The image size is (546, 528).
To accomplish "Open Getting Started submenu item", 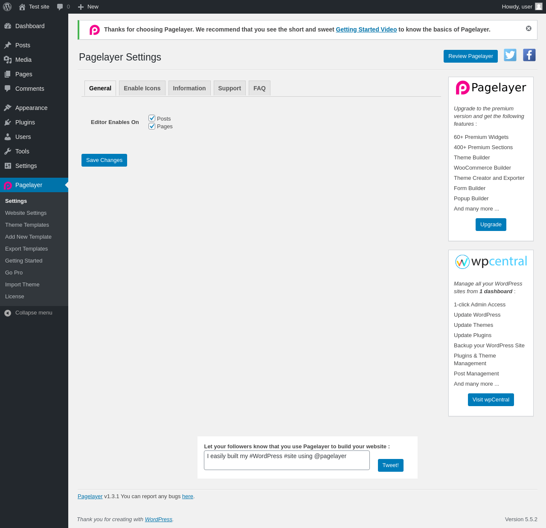I will pyautogui.click(x=24, y=261).
